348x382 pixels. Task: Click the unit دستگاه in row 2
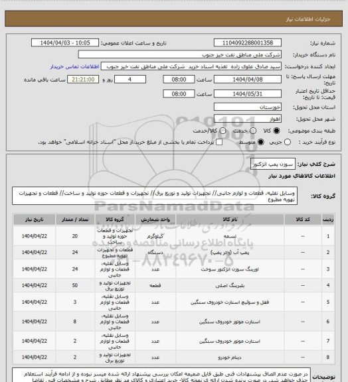pos(155,253)
